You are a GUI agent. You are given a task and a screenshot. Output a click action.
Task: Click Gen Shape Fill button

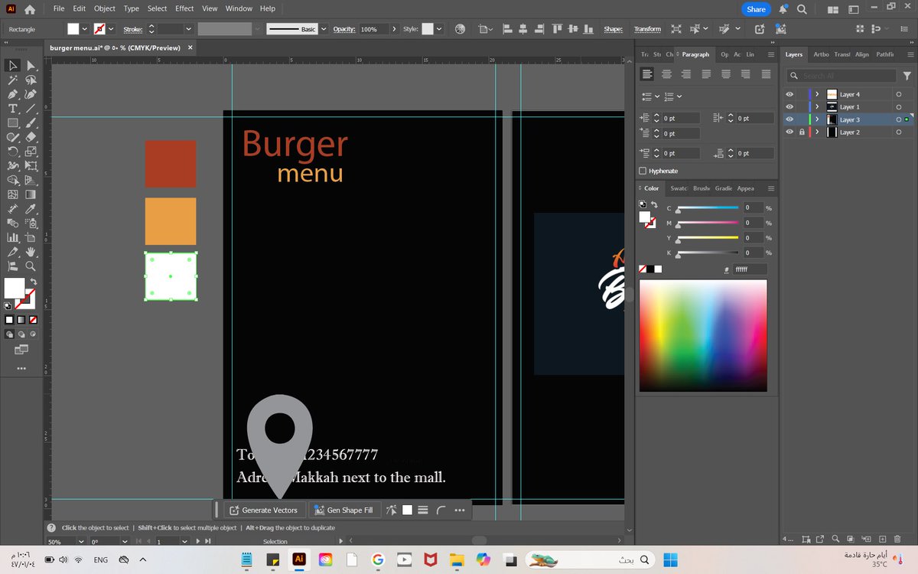[343, 510]
